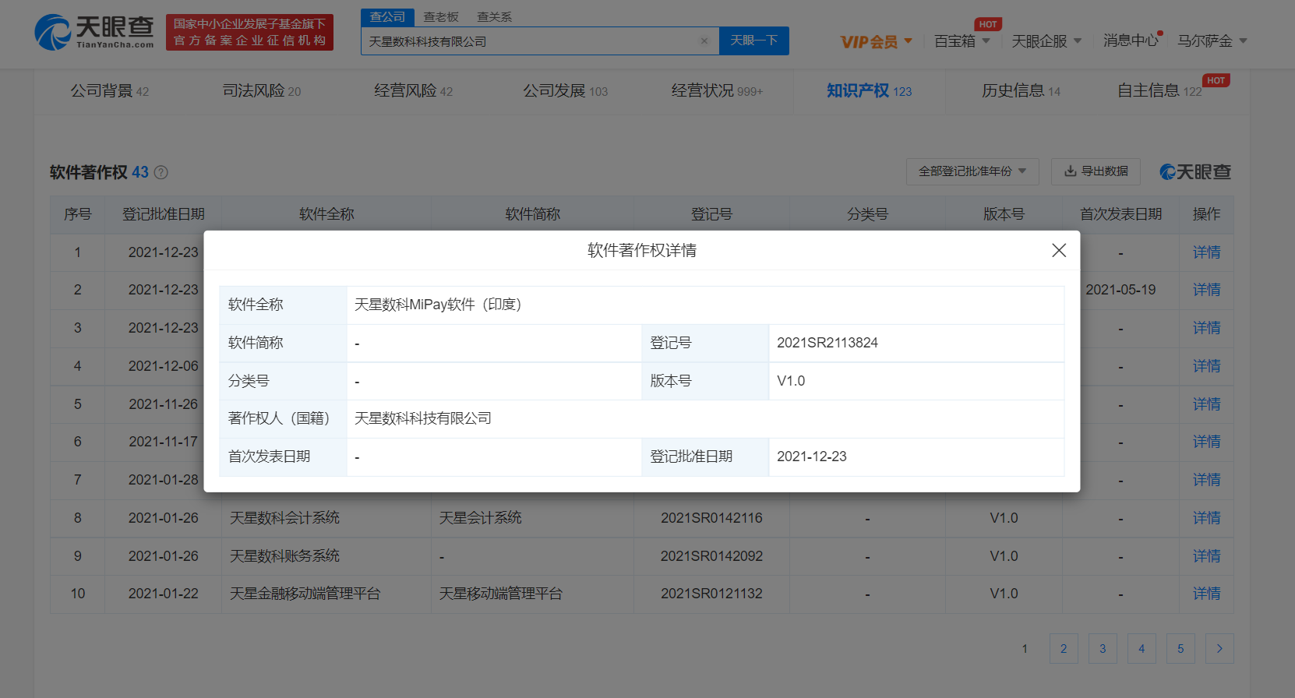
Task: Switch to the 经营风险 tab
Action: (413, 91)
